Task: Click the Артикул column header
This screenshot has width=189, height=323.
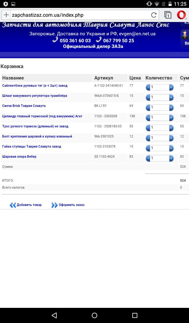Action: point(111,78)
